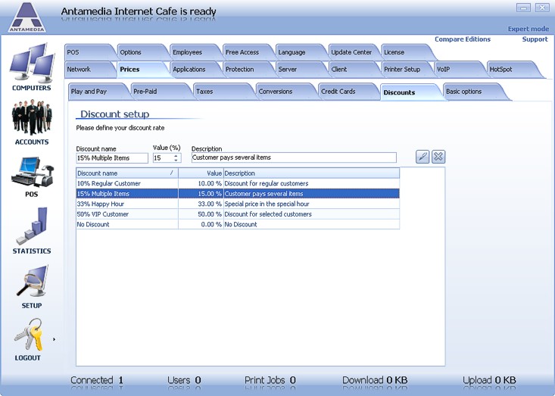Click 'Special price in the special hour'
Image resolution: width=555 pixels, height=396 pixels.
point(267,204)
